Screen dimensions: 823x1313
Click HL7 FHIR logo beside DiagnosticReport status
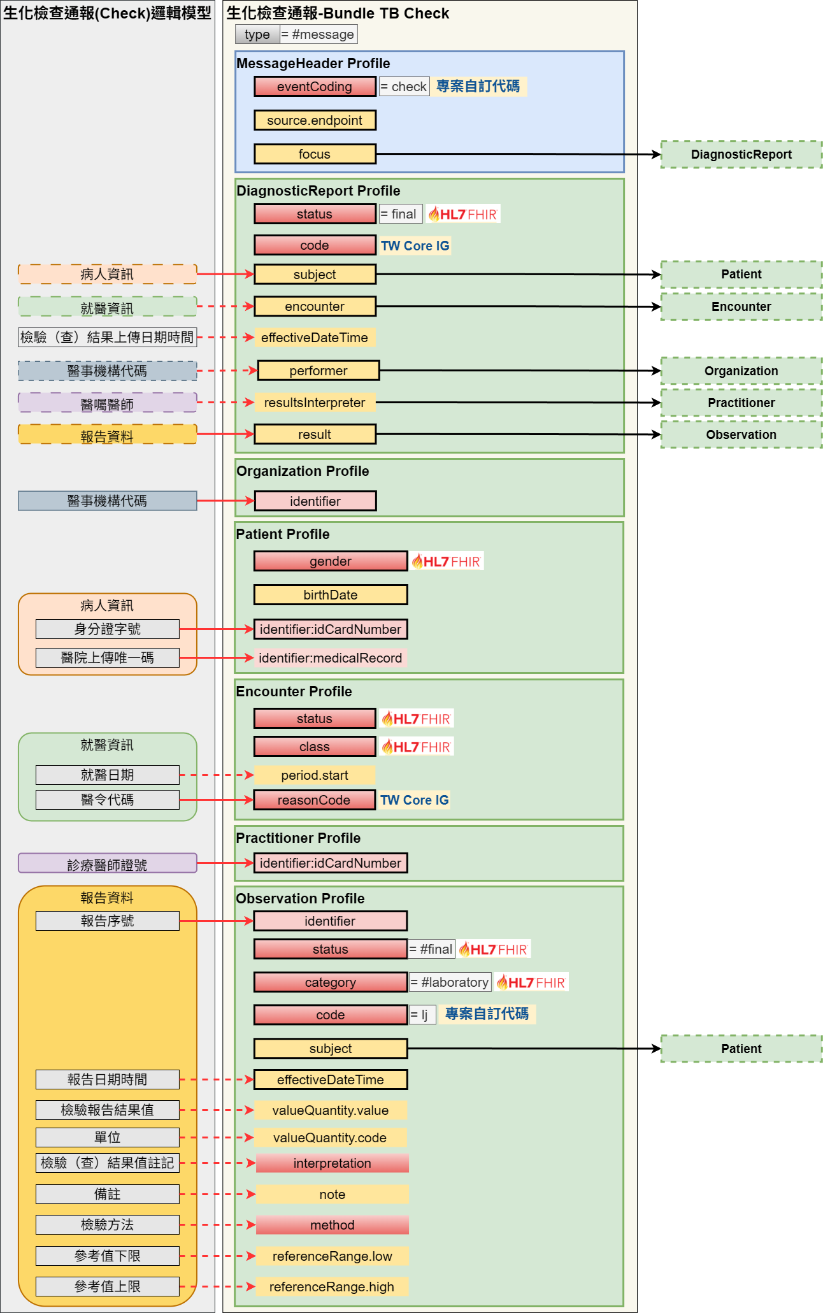pos(462,214)
